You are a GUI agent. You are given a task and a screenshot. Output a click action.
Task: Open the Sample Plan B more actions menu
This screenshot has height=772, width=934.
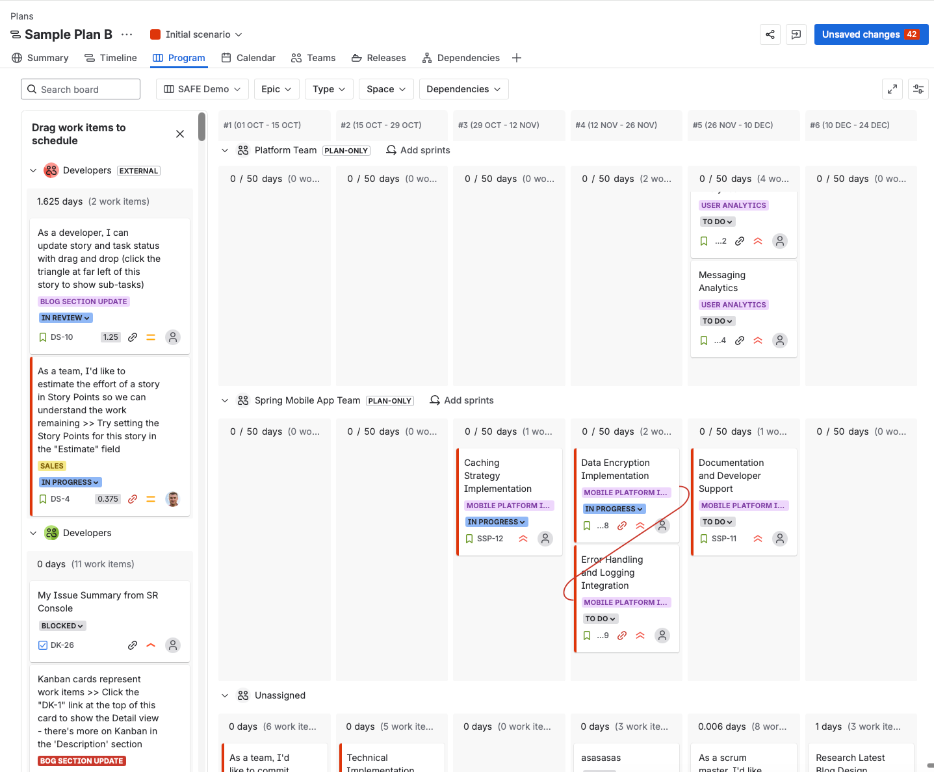[127, 34]
